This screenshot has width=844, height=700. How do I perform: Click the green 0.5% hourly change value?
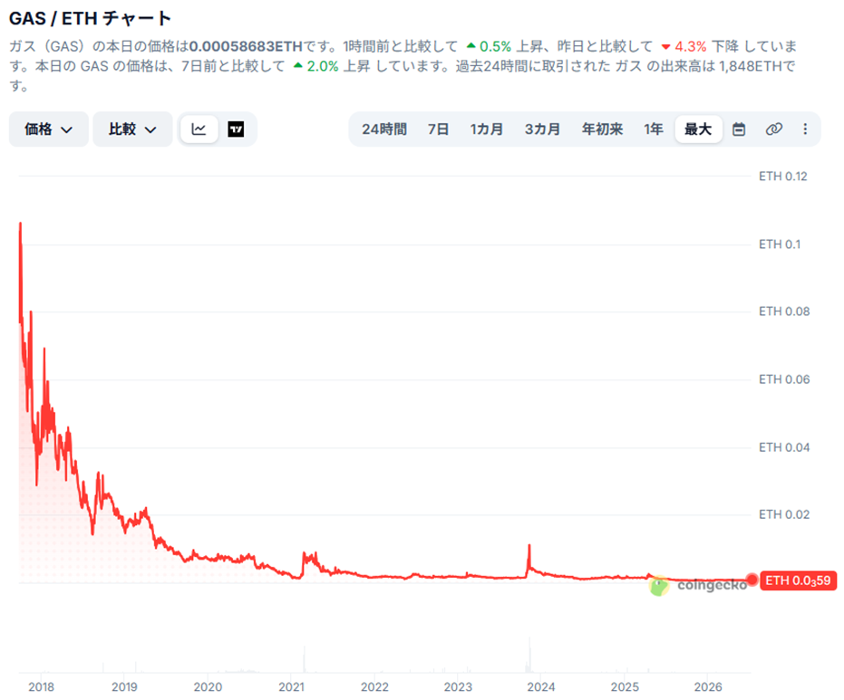495,47
